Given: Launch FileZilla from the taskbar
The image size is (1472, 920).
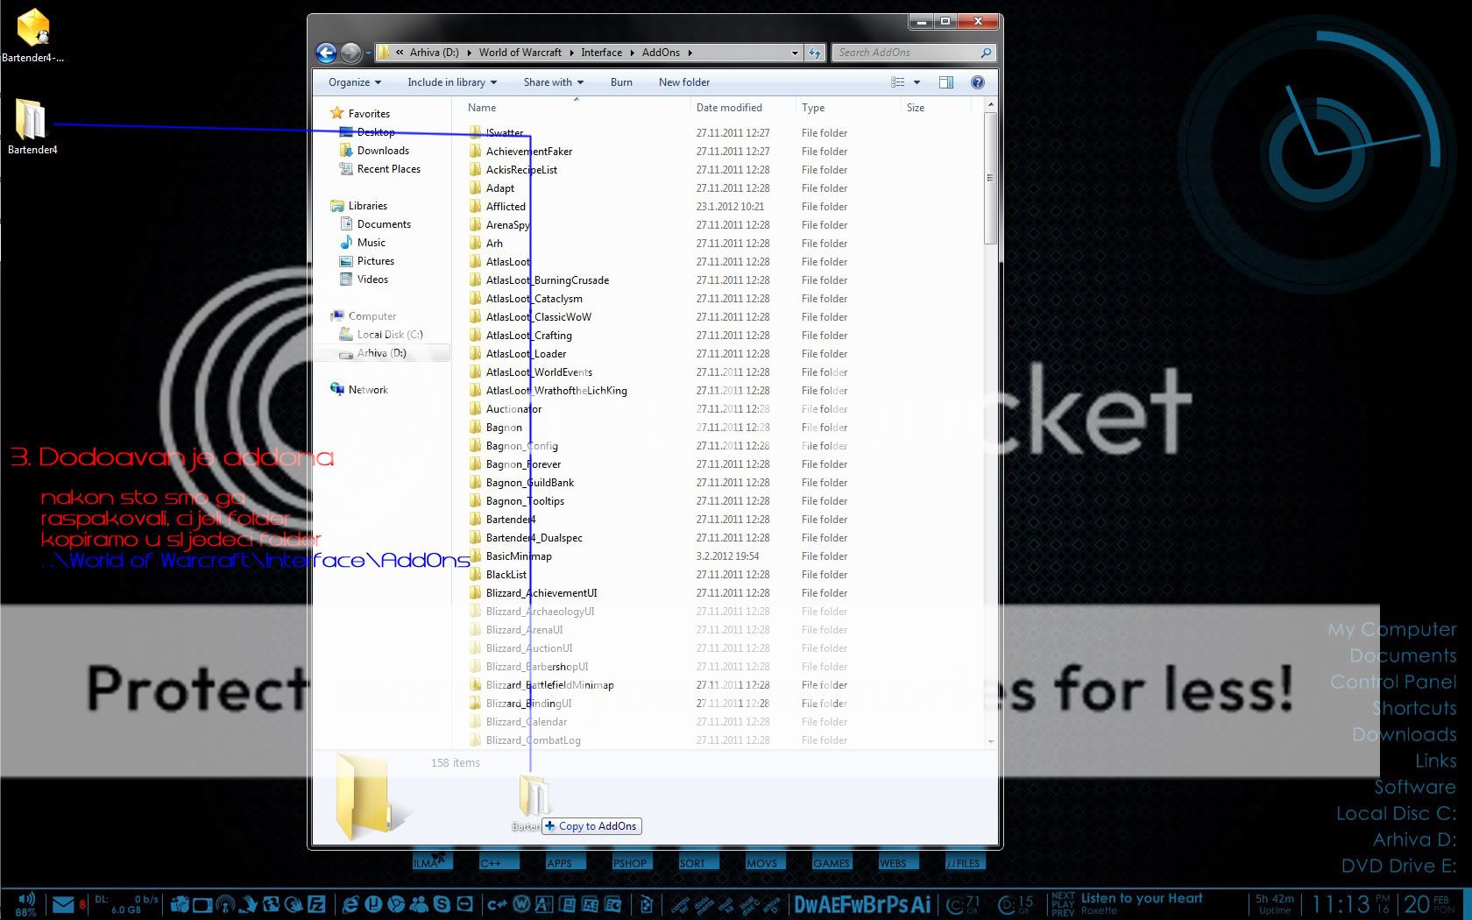Looking at the screenshot, I should (x=316, y=905).
